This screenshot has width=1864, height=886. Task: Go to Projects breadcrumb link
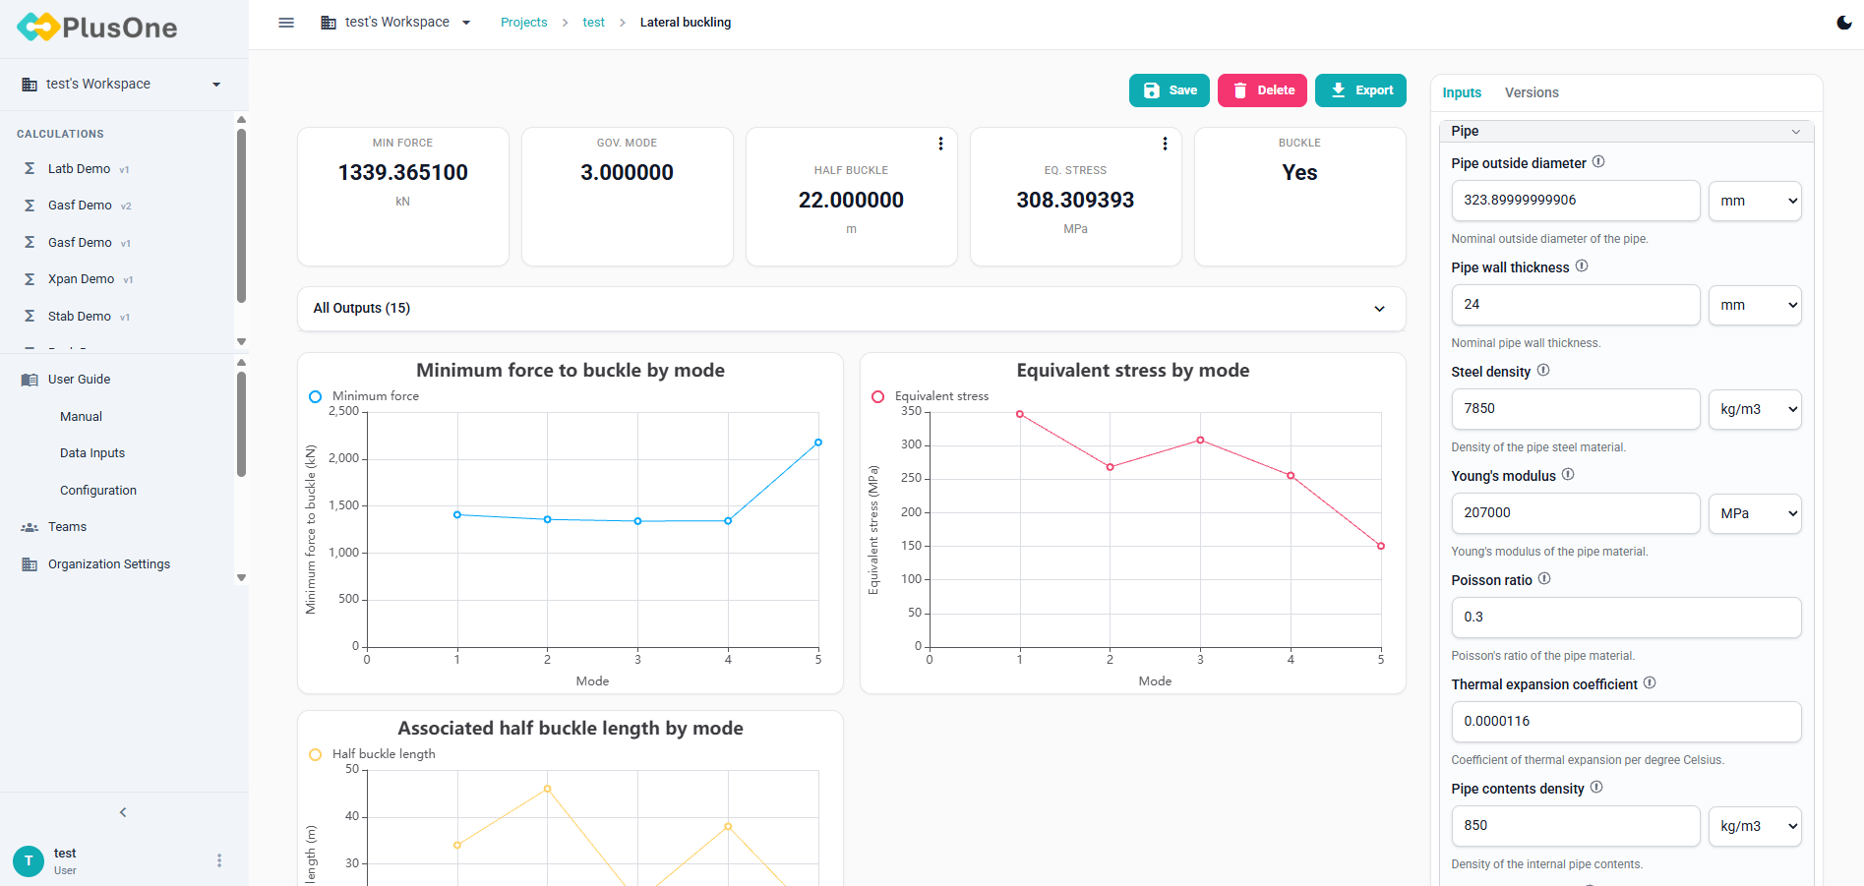point(523,23)
